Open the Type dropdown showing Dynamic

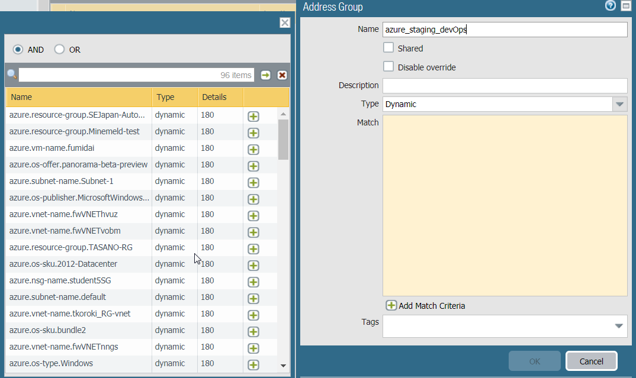click(619, 104)
